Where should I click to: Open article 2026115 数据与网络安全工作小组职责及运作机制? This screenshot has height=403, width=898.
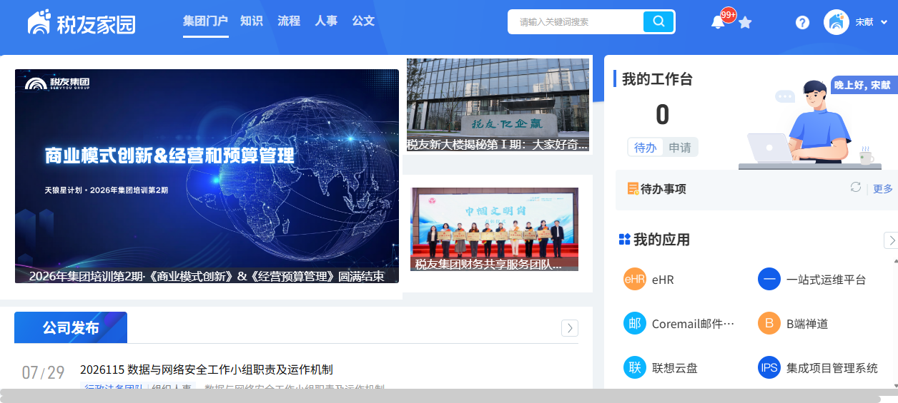pyautogui.click(x=207, y=369)
